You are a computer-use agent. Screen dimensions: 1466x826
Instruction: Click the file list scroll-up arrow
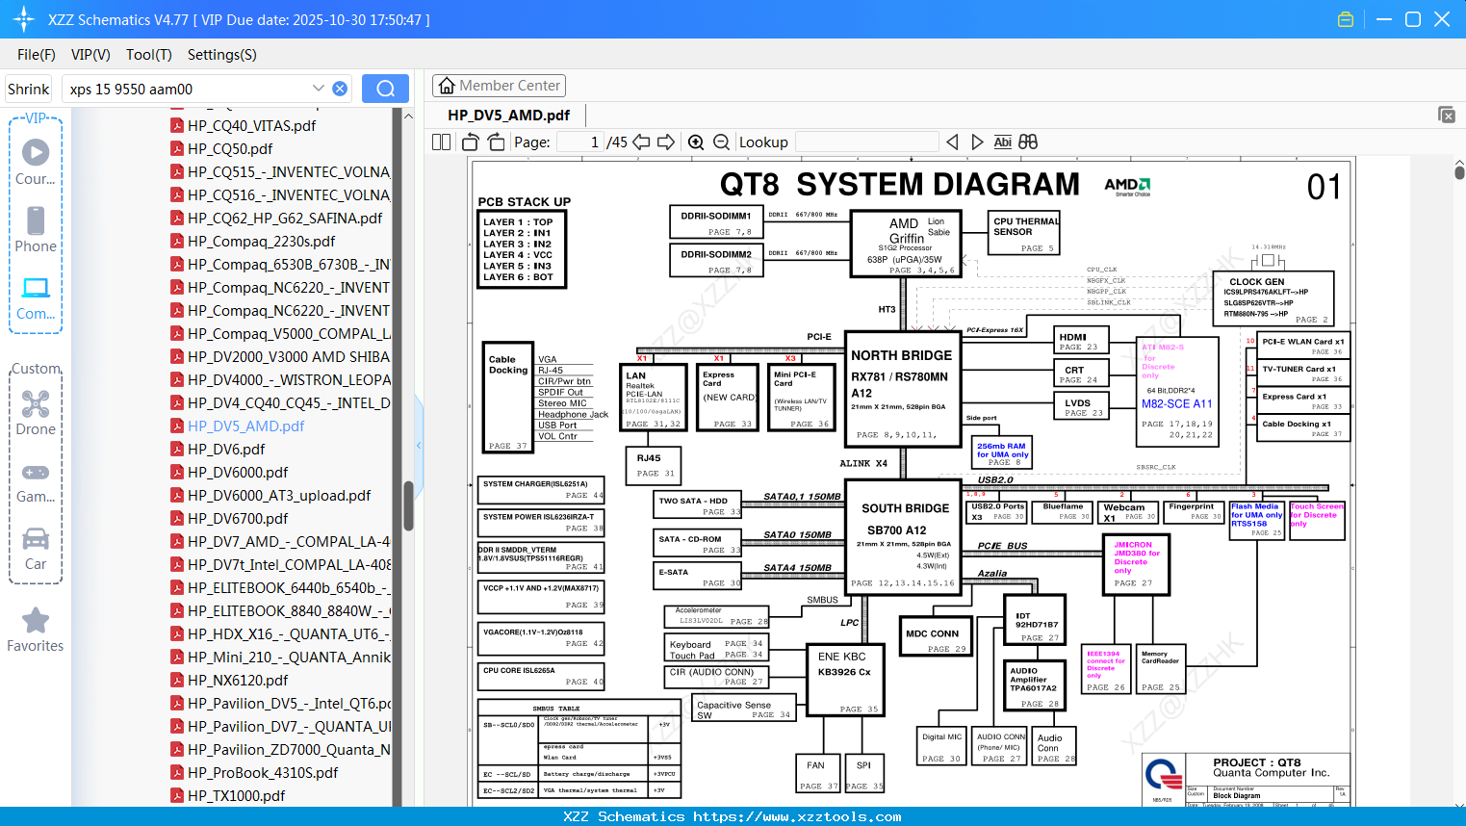point(408,116)
